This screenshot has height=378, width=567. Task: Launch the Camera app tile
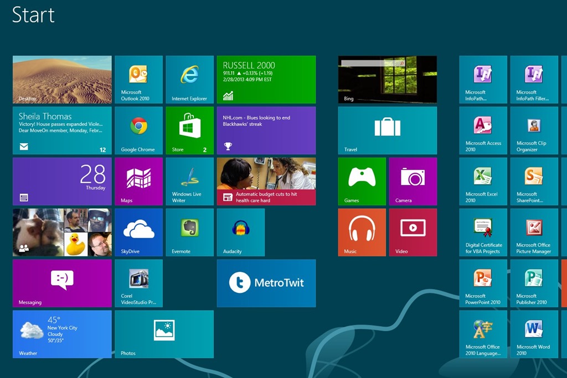point(413,181)
